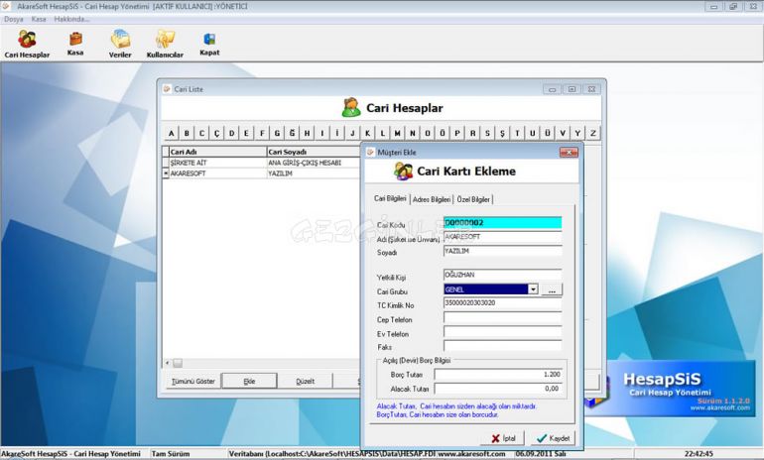
Task: Click the Cep Telefon input field
Action: tap(502, 318)
